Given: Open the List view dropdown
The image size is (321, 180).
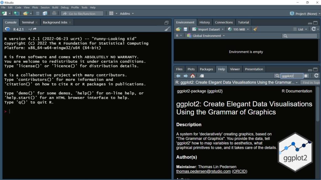Looking at the screenshot, I should pyautogui.click(x=300, y=29).
